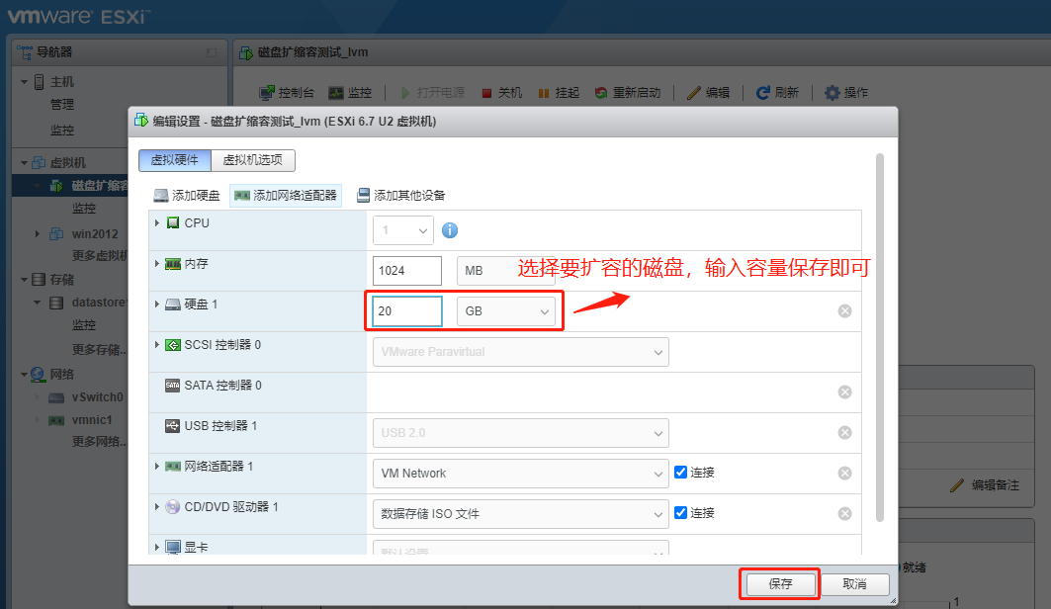The image size is (1051, 609).
Task: Open the hard disk GB unit dropdown
Action: (x=506, y=311)
